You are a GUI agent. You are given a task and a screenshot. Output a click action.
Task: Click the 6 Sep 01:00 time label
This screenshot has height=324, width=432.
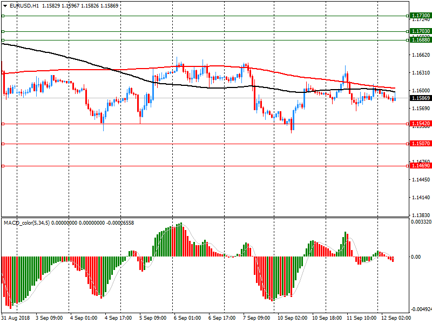point(188,318)
